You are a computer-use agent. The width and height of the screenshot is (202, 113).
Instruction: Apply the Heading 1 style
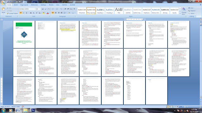pos(100,11)
